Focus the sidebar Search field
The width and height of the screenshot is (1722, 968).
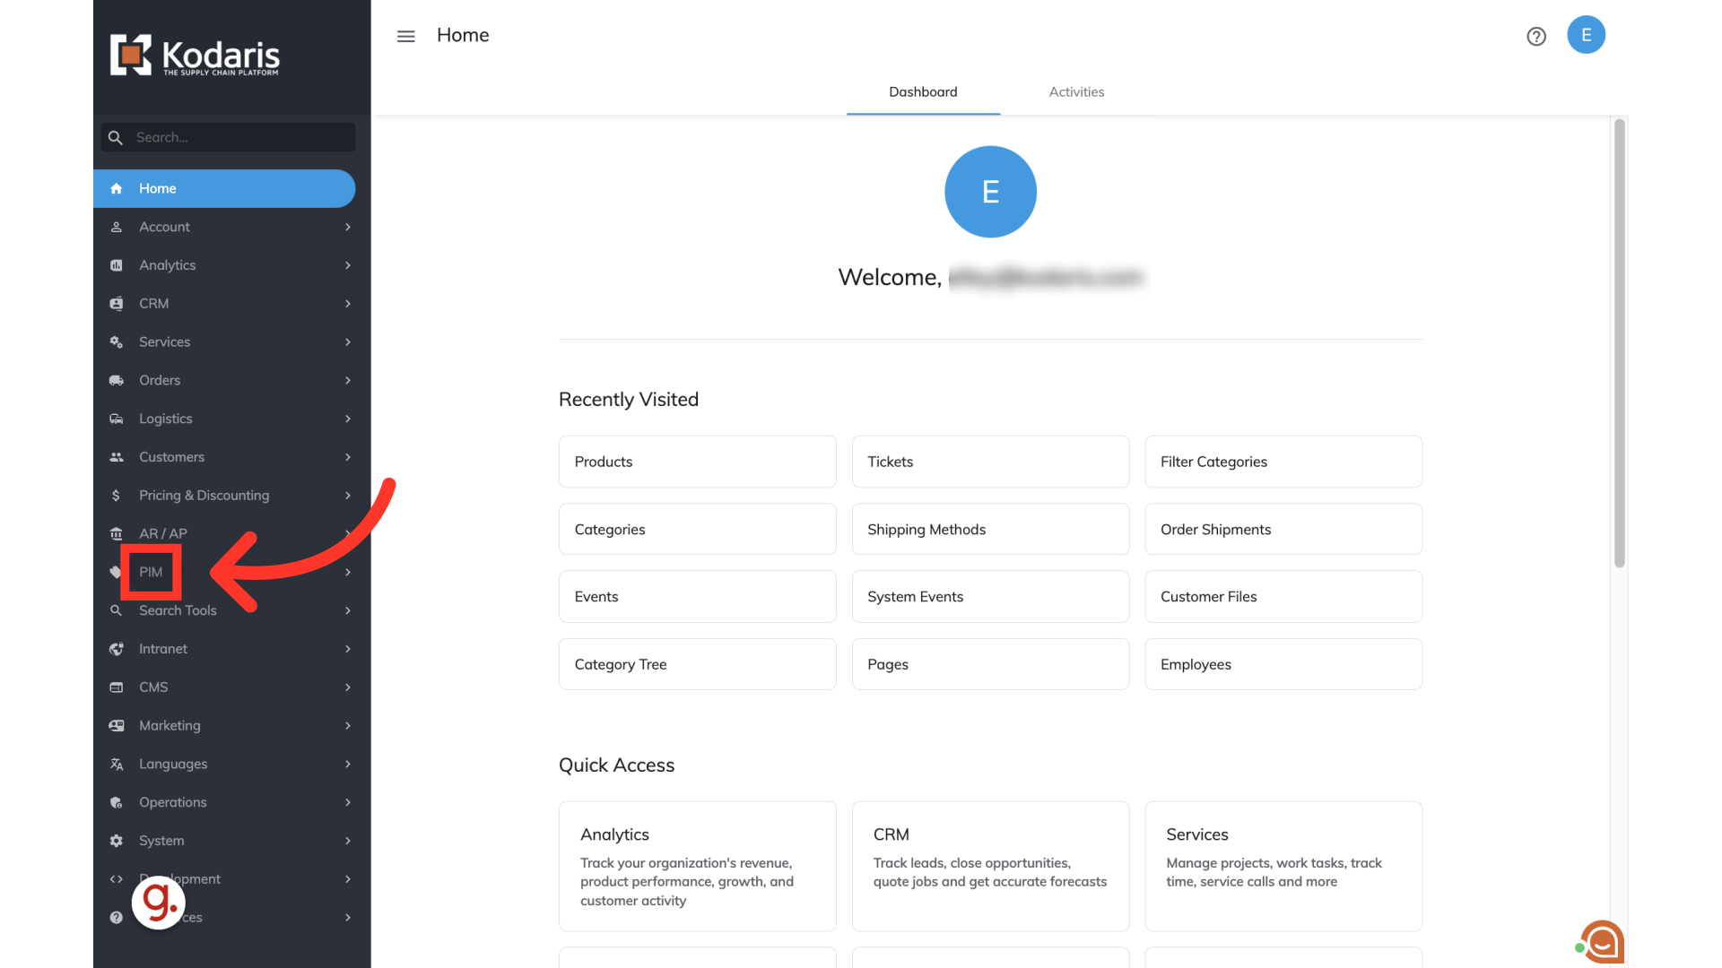pyautogui.click(x=240, y=137)
